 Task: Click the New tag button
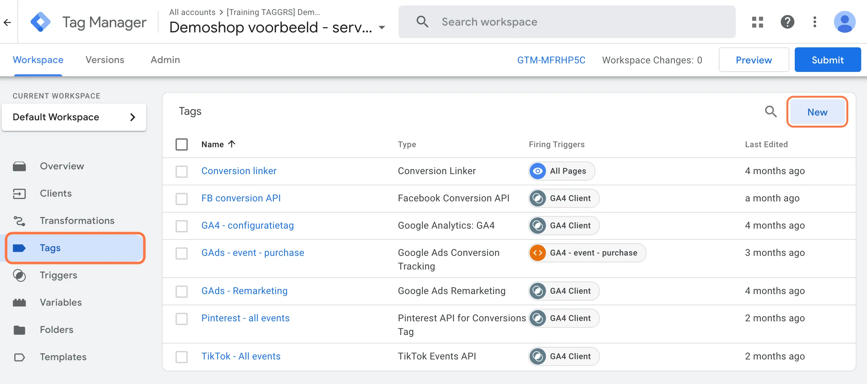(818, 112)
